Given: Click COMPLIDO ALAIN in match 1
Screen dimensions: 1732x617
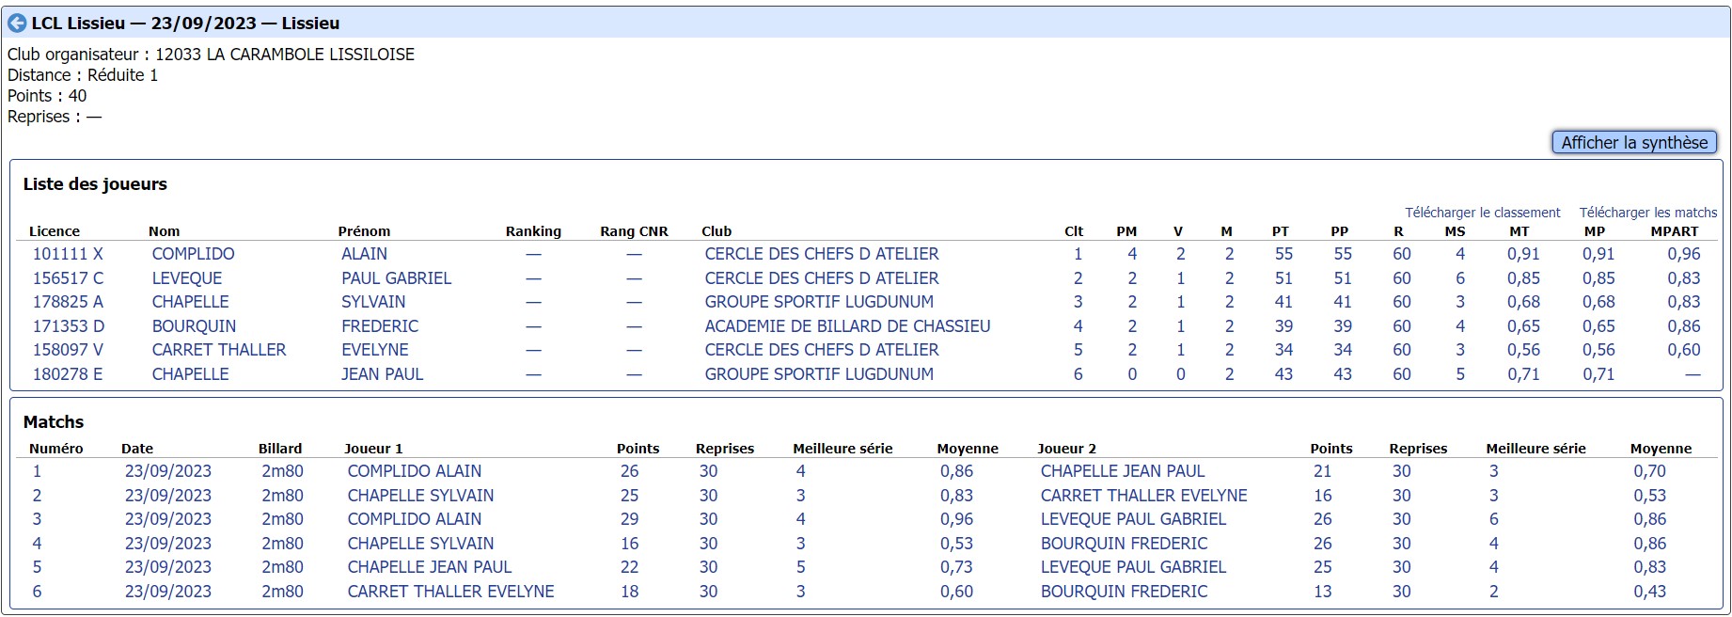Looking at the screenshot, I should click(x=414, y=471).
